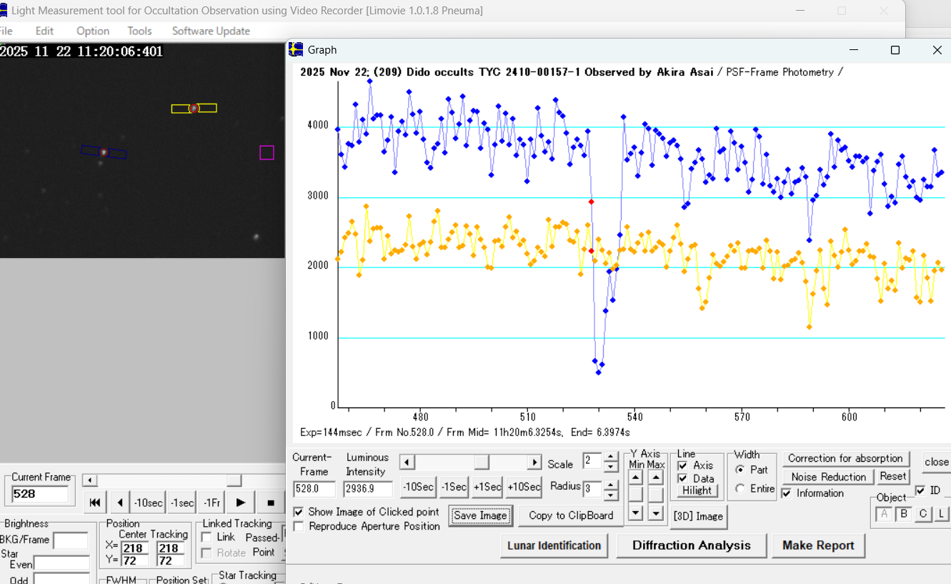Viewport: 951px width, 584px height.
Task: Select object B in Object group
Action: (x=904, y=514)
